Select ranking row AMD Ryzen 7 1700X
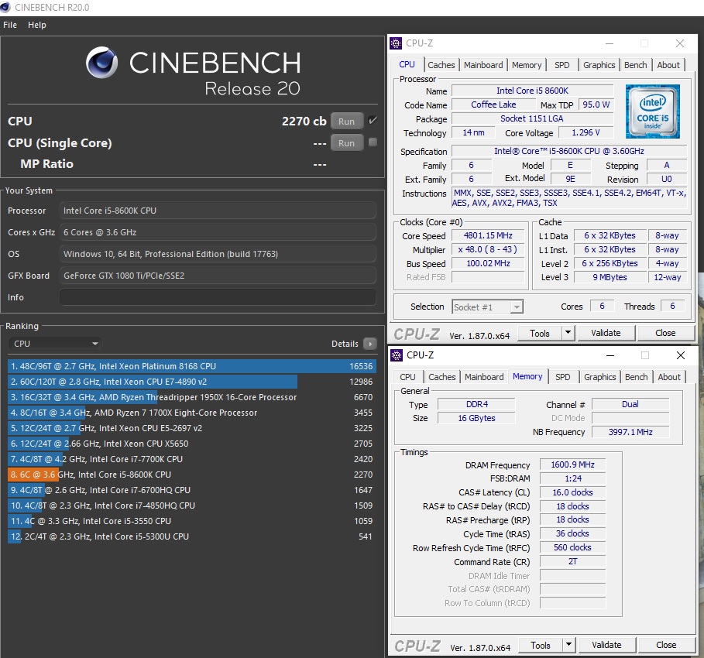Screen dimensions: 704x658 tap(192, 413)
